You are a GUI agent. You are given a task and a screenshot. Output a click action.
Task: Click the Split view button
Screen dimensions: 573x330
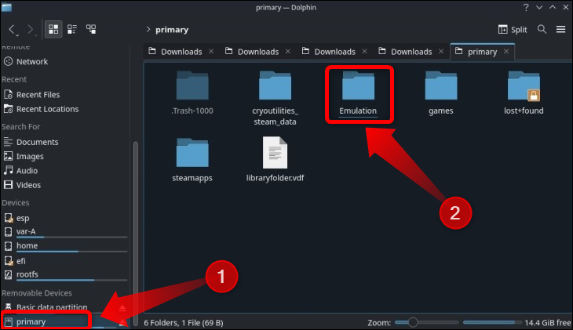(513, 30)
